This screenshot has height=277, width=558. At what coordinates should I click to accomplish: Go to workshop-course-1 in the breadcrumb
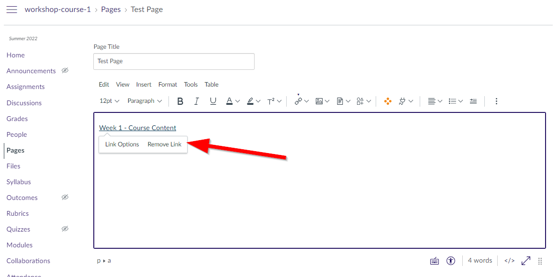[57, 10]
